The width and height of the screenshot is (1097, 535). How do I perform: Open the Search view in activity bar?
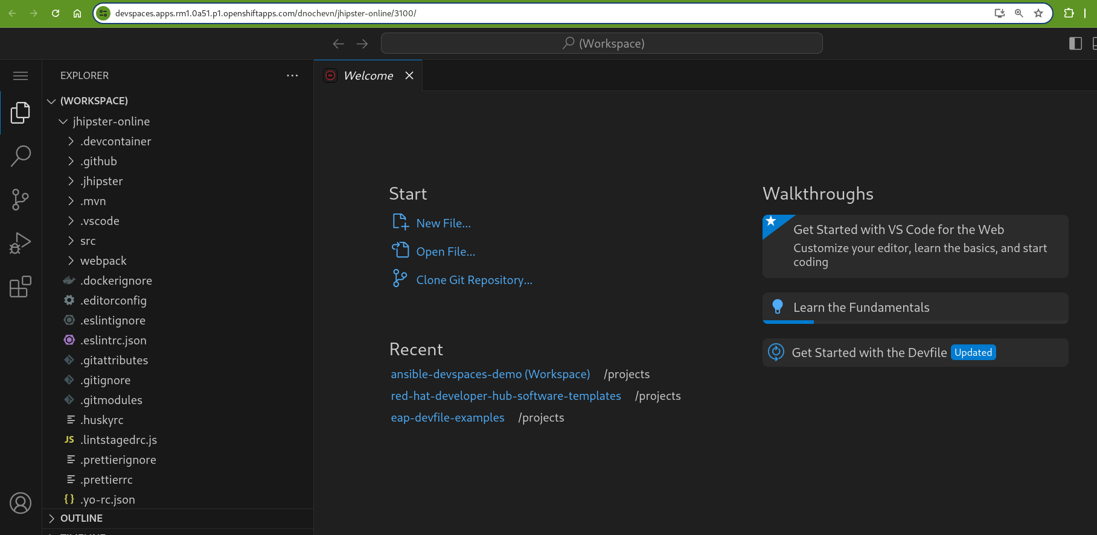pos(21,156)
